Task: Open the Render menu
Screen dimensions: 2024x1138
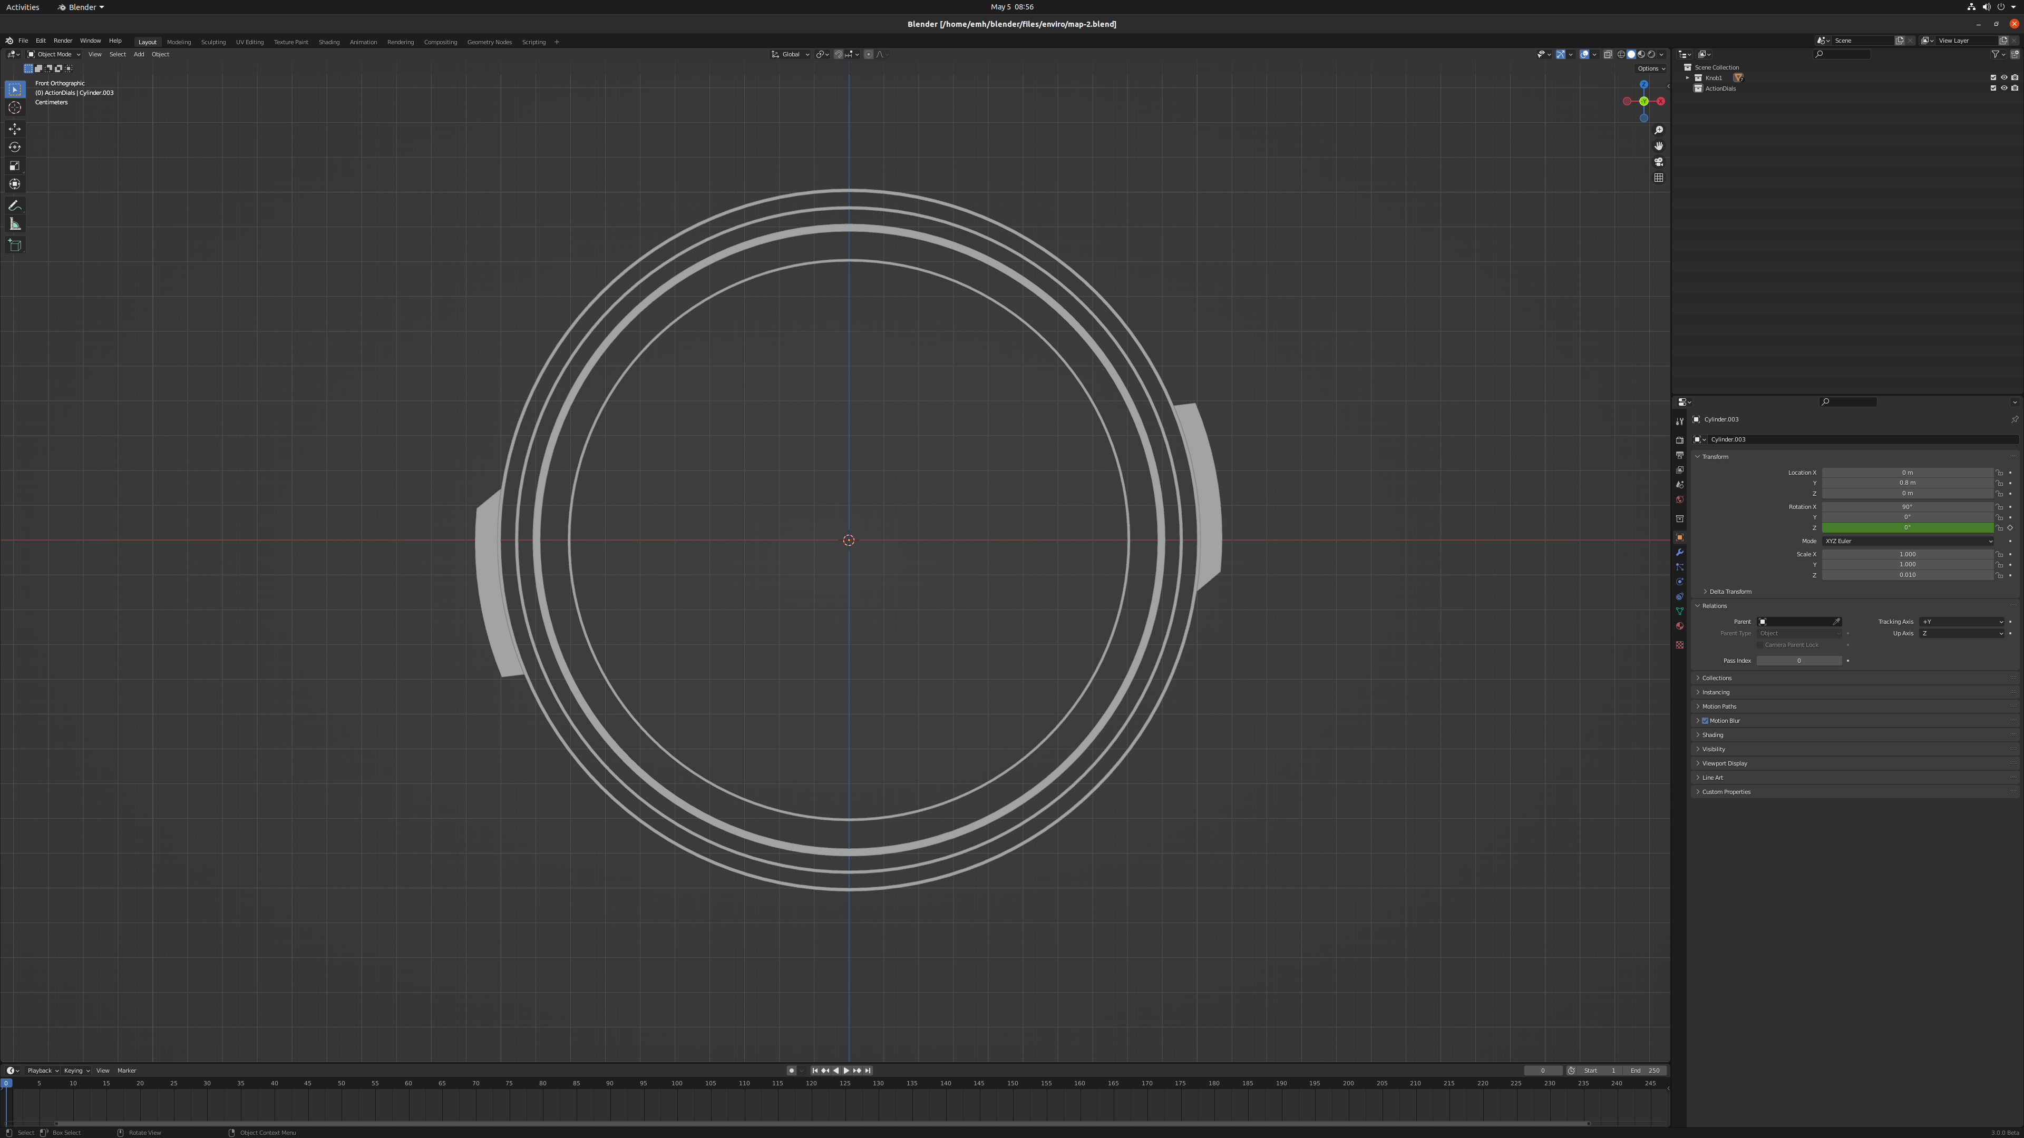Action: (63, 41)
